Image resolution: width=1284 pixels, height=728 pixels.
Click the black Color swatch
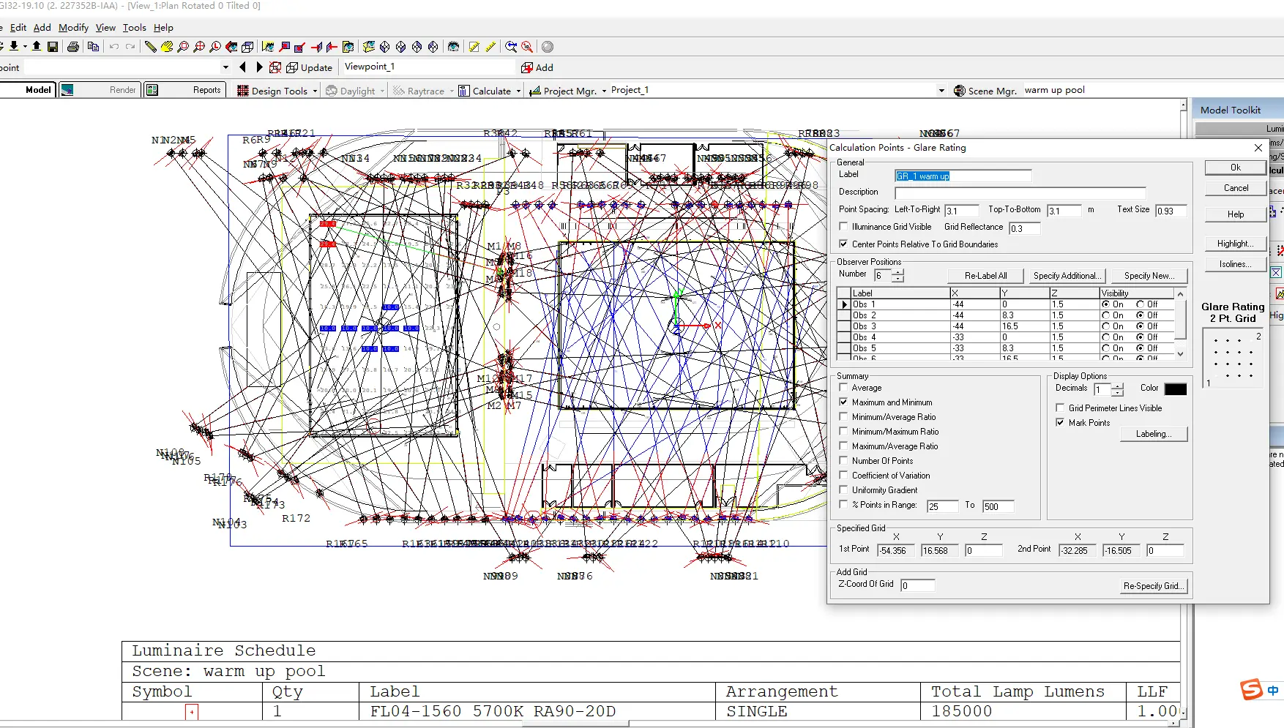1175,389
